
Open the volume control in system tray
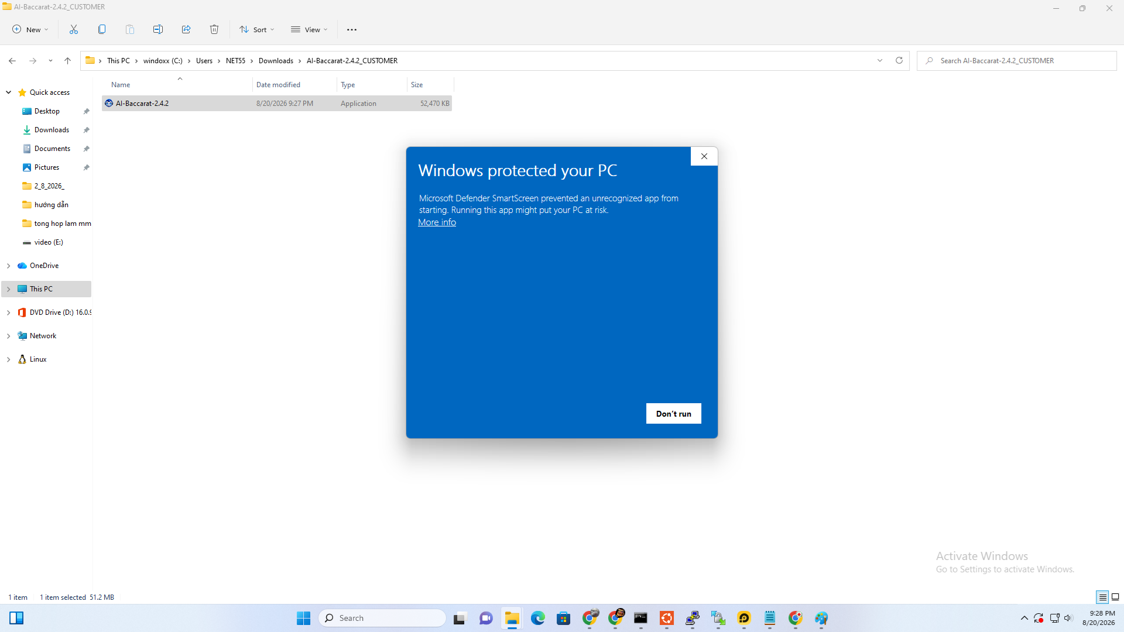coord(1068,618)
